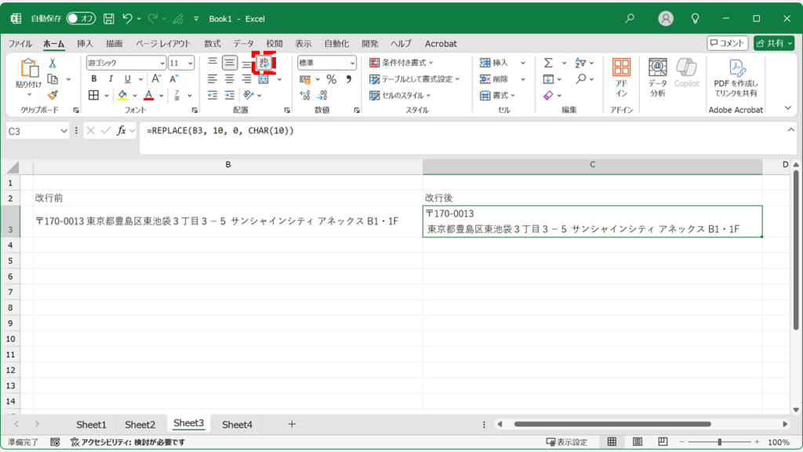Click the Clear eraser icon
This screenshot has height=452, width=803.
[x=548, y=95]
